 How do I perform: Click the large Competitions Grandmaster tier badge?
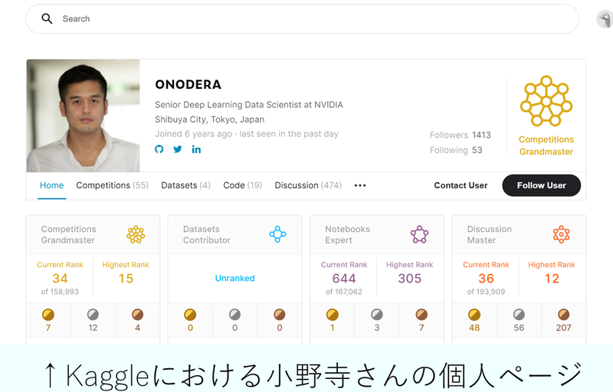coord(546,101)
